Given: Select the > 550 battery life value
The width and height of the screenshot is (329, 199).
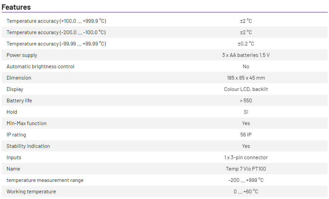Looking at the screenshot, I should coord(245,101).
